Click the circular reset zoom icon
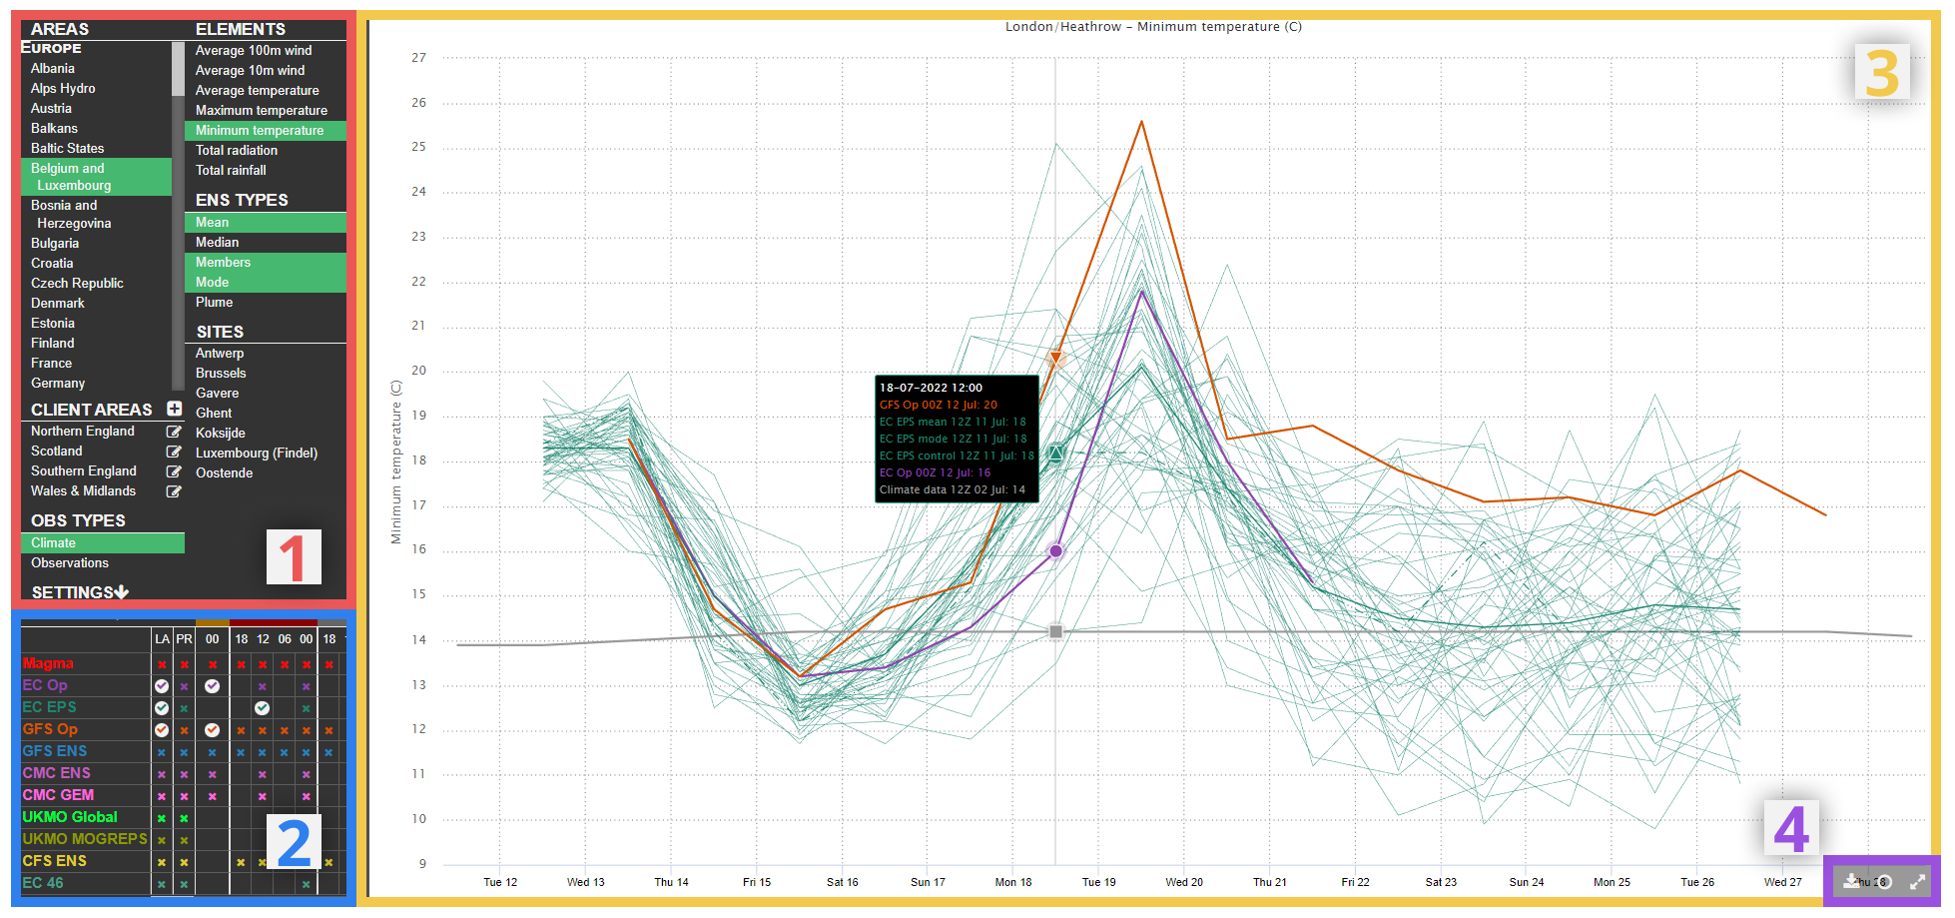1955x918 pixels. point(1884,882)
